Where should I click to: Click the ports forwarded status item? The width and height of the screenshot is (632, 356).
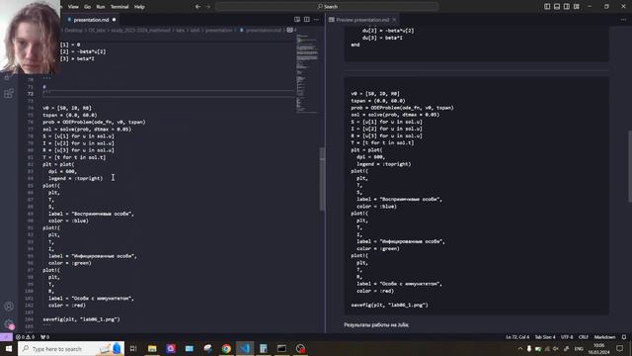pos(44,337)
